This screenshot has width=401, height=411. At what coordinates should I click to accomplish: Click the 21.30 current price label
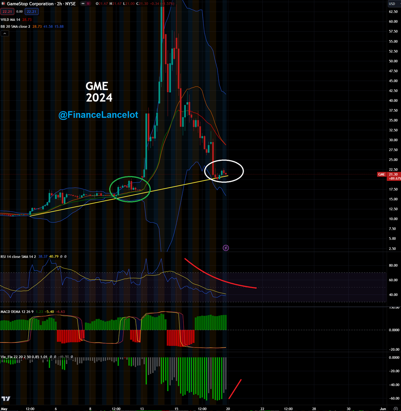[393, 174]
